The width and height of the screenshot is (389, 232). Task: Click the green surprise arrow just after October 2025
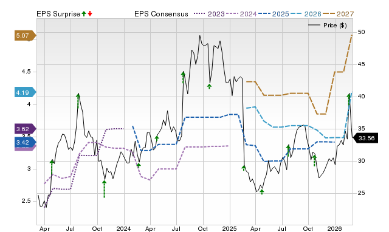(314, 160)
